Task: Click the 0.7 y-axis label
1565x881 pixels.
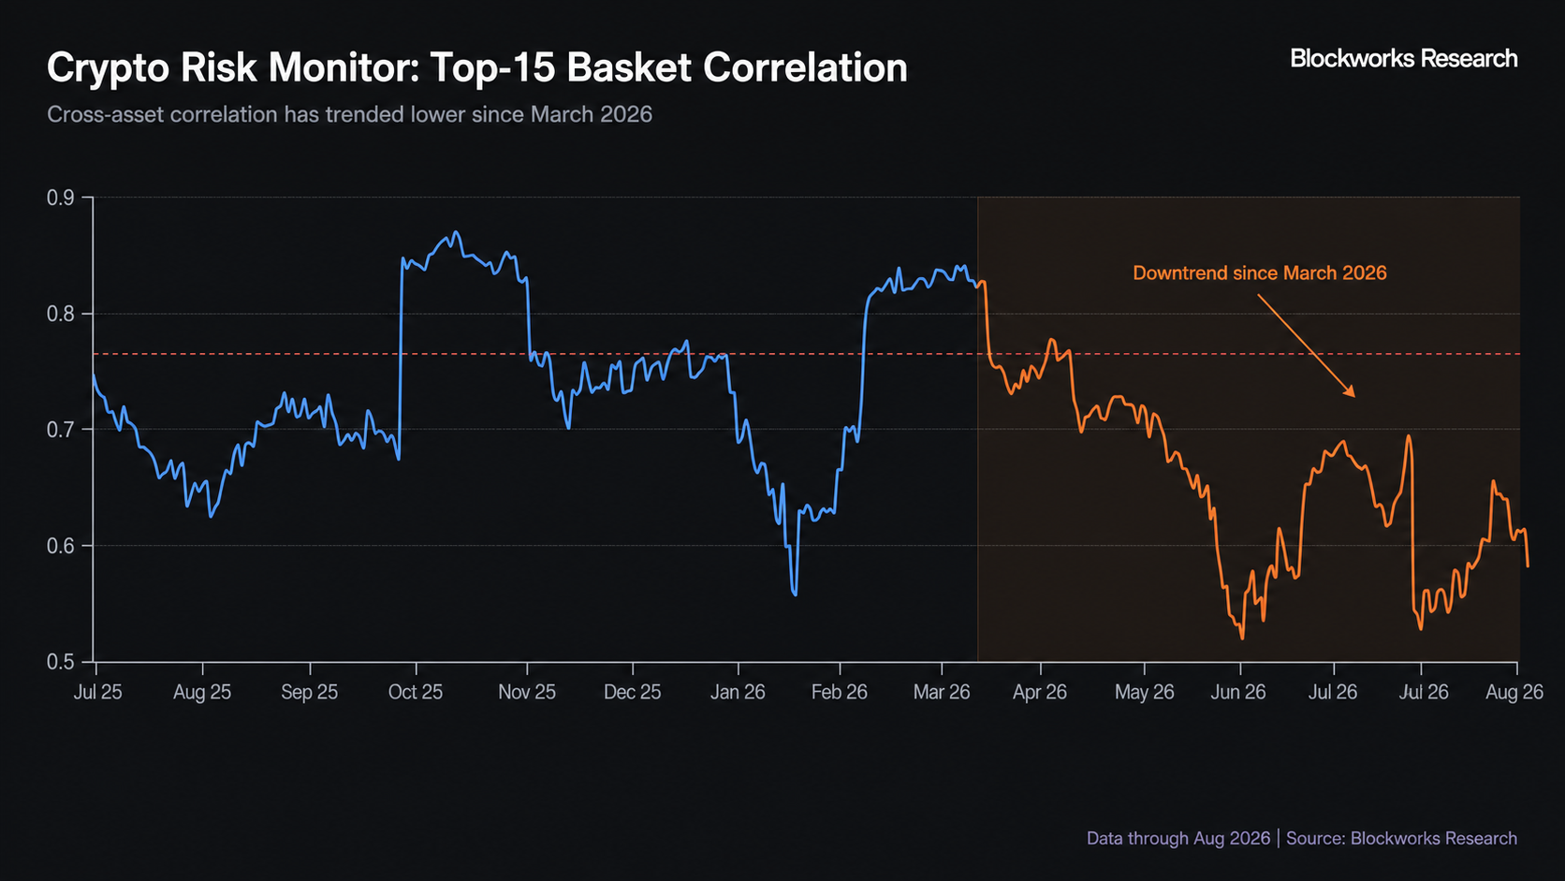Action: [x=61, y=430]
